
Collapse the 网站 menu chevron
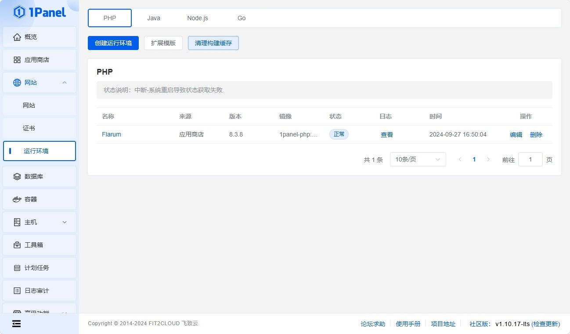[x=65, y=83]
